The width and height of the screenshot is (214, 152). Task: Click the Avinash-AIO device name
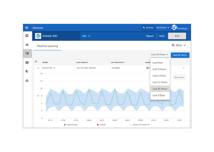coord(50,36)
